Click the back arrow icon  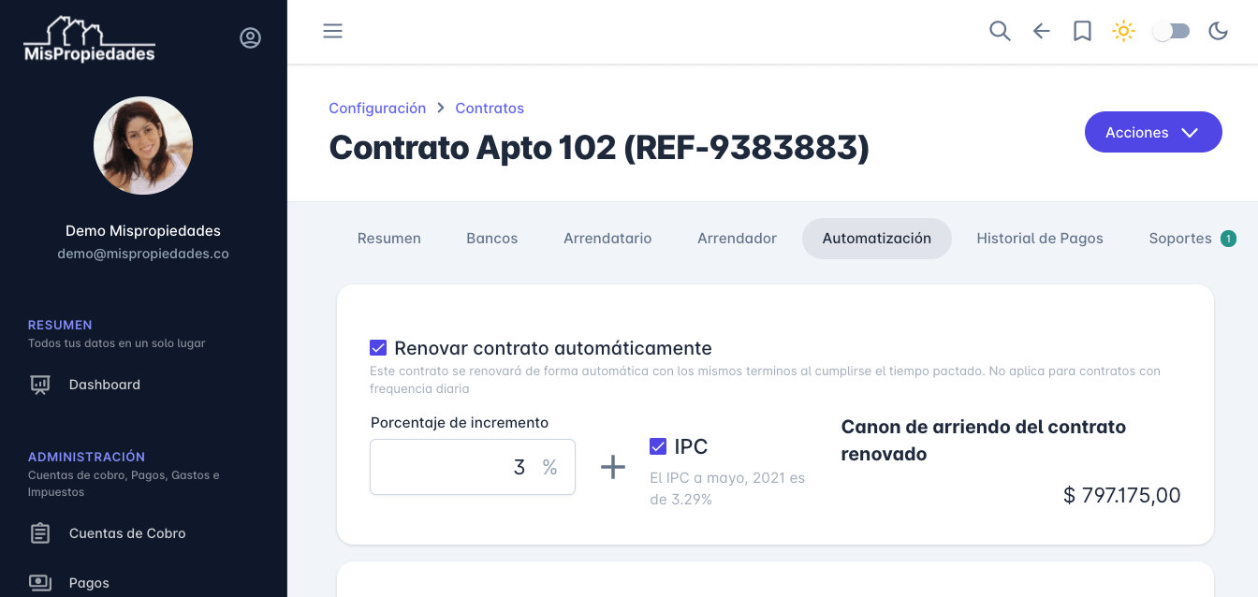pos(1041,31)
